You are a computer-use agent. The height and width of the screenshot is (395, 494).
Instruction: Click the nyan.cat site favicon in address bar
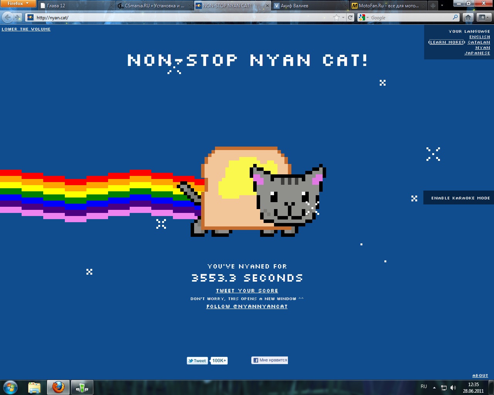[x=30, y=17]
